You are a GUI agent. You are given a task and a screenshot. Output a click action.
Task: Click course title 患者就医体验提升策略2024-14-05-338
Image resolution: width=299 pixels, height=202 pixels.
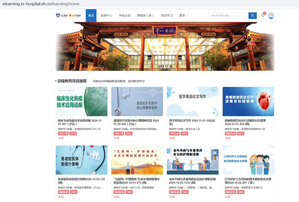coord(81,181)
